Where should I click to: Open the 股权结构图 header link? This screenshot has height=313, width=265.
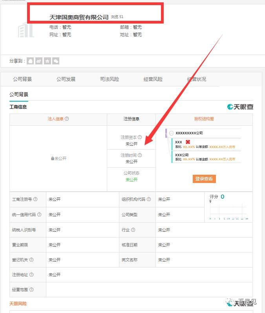point(204,119)
